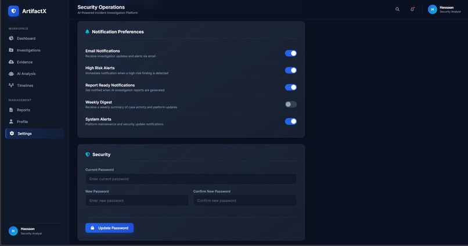Click the Security section heading
The image size is (468, 246).
[x=101, y=154]
